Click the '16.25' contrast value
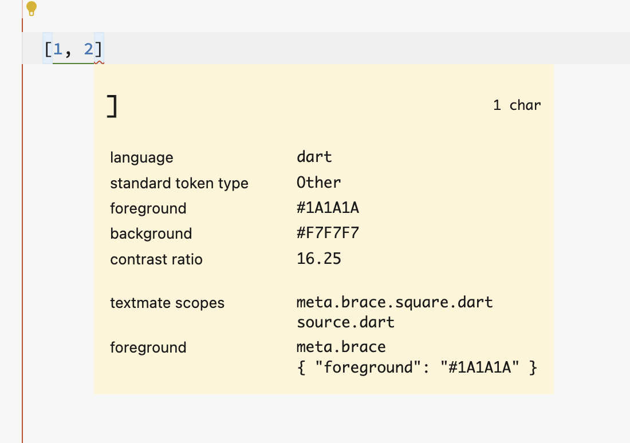 [x=318, y=259]
